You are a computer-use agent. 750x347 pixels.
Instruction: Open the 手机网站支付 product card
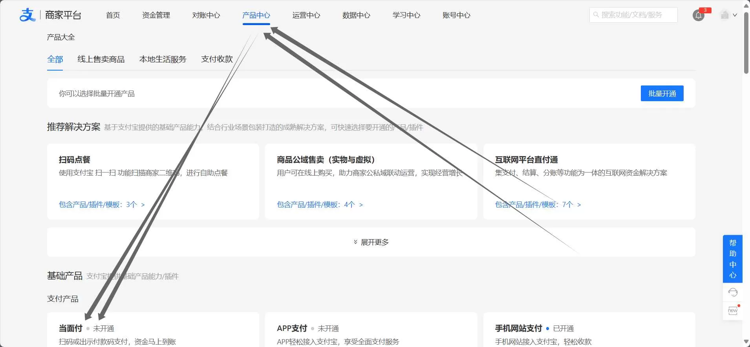pos(589,330)
